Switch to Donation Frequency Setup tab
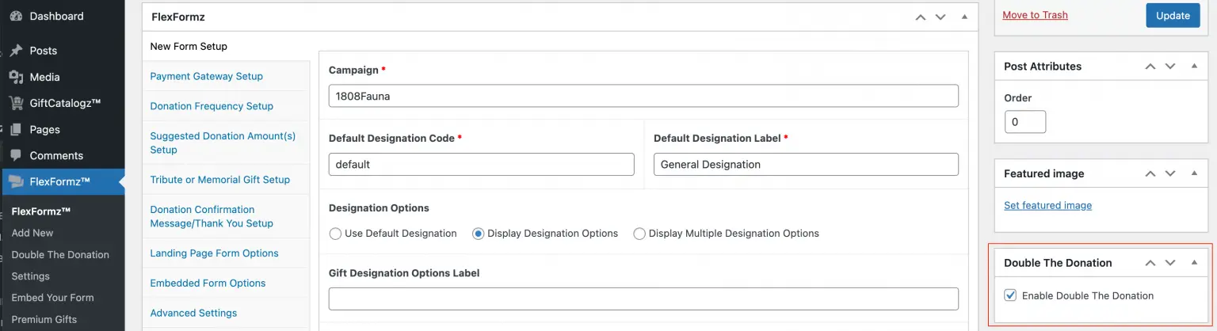Screen dimensions: 1217x331 (212, 106)
